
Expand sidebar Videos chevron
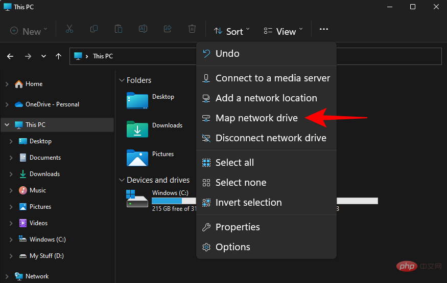(11, 223)
